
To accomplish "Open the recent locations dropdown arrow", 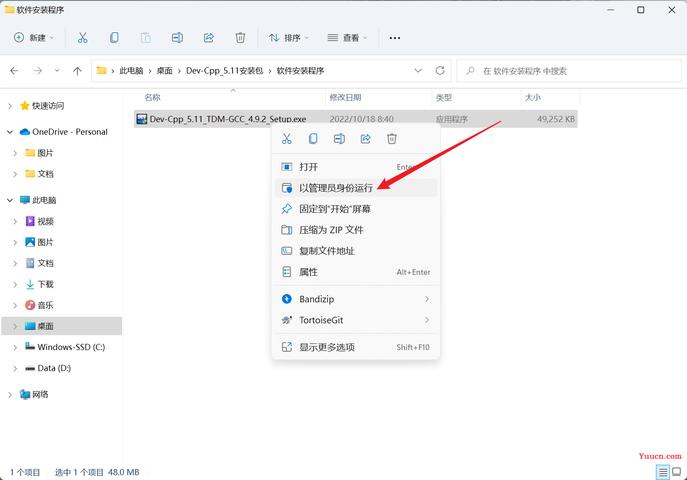I will coord(57,70).
